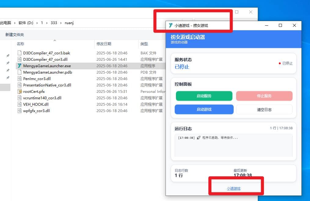The height and width of the screenshot is (201, 310).
Task: Click the launcher's title bar app icon
Action: (170, 25)
